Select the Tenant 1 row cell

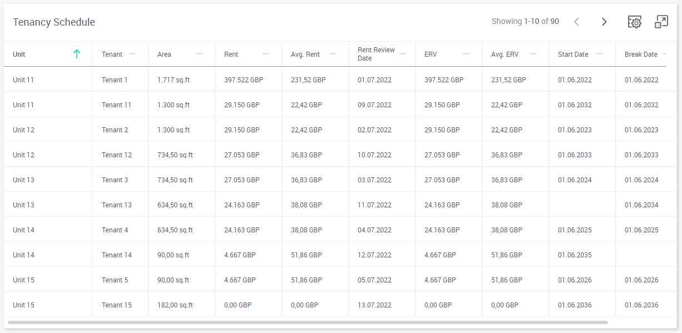120,79
